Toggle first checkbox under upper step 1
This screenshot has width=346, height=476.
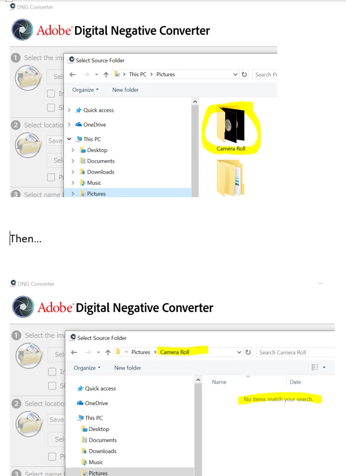51,93
